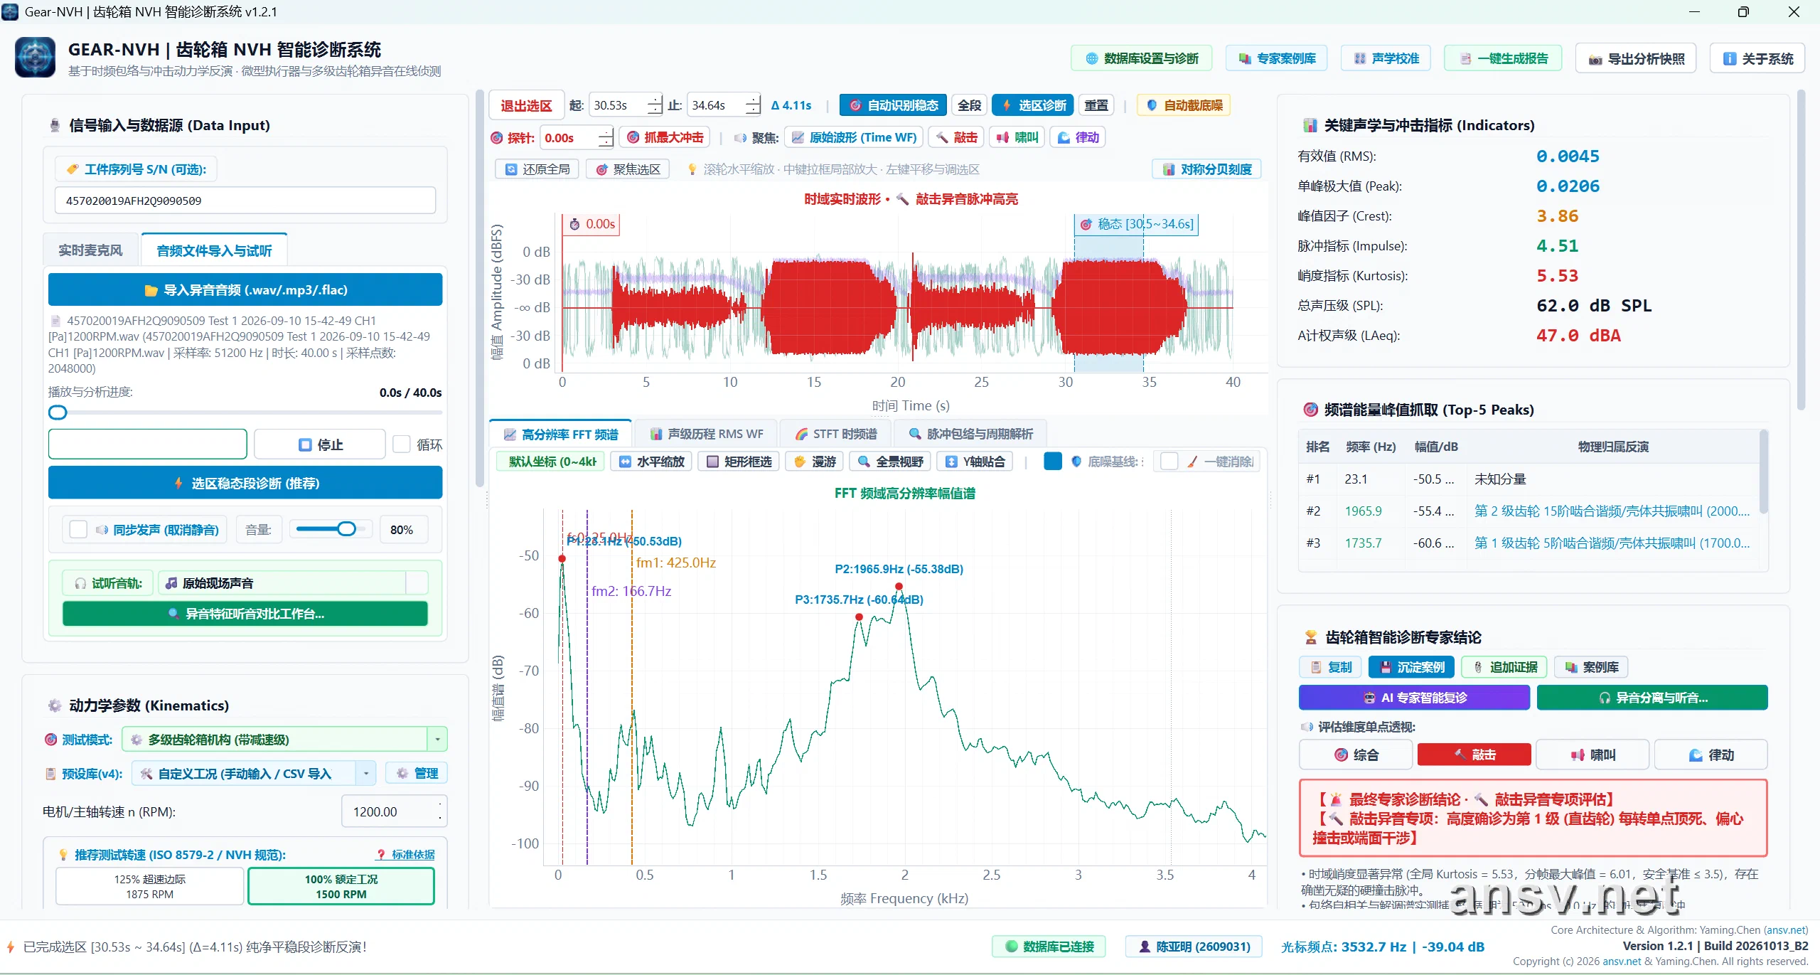Image resolution: width=1820 pixels, height=975 pixels.
Task: Select the 啸叫 evaluation dimension button
Action: coord(1592,755)
